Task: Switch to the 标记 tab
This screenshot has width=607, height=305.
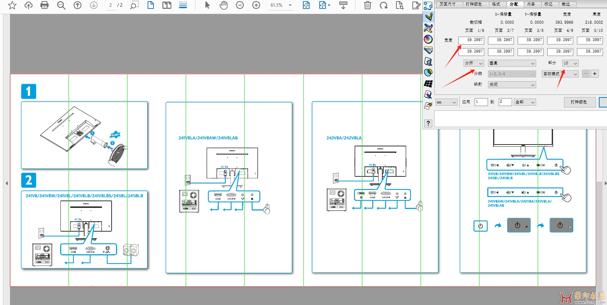Action: pos(548,4)
